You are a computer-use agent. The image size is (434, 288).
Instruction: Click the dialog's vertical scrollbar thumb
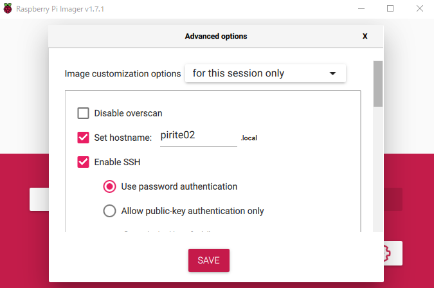point(378,84)
